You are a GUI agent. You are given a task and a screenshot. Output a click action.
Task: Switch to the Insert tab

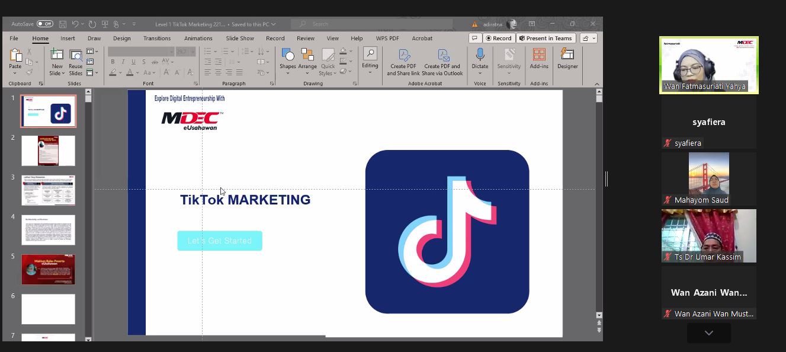click(68, 38)
